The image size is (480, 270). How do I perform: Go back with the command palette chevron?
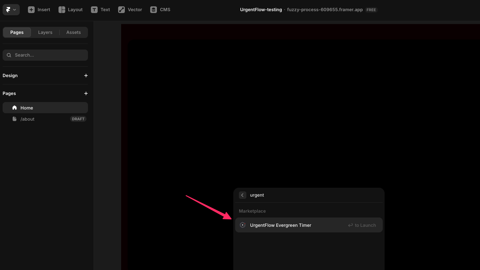243,195
